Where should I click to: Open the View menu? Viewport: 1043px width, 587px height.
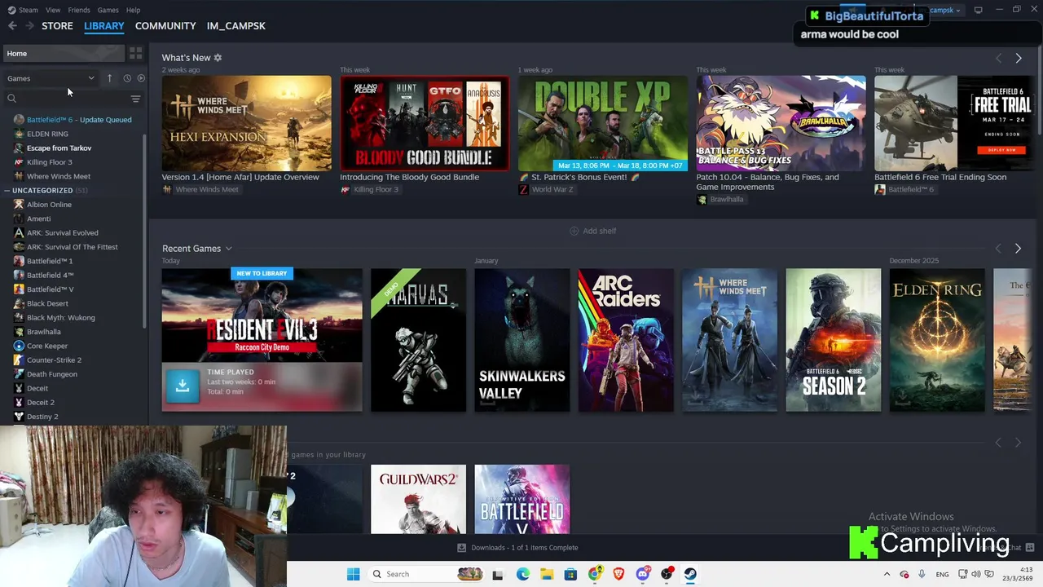click(x=53, y=10)
